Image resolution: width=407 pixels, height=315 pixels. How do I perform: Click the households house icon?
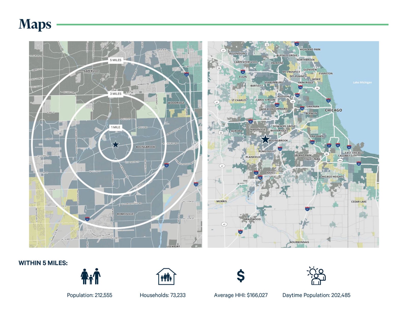pyautogui.click(x=166, y=277)
